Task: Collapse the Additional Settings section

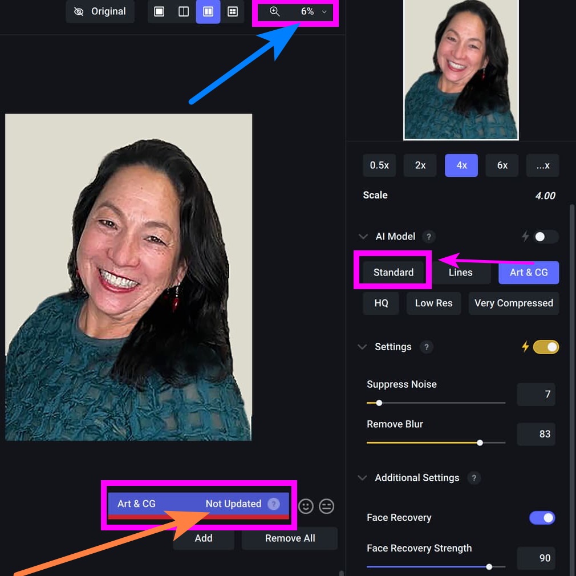Action: coord(363,478)
